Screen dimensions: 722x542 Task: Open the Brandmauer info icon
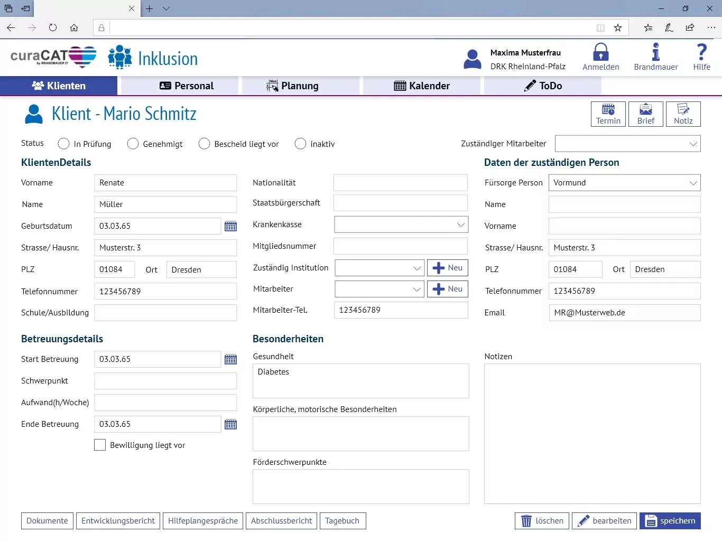click(655, 52)
